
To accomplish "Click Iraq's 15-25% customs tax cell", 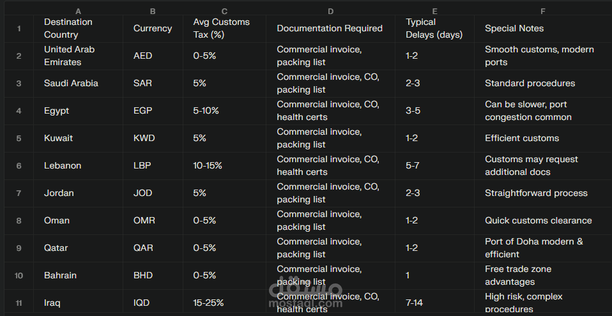I will click(x=224, y=303).
